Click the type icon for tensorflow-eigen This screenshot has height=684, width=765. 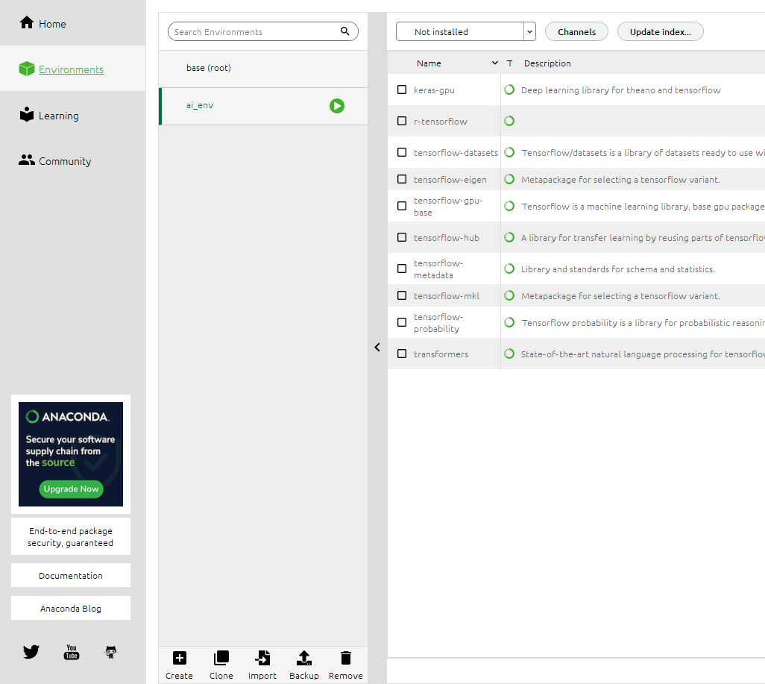tap(509, 179)
